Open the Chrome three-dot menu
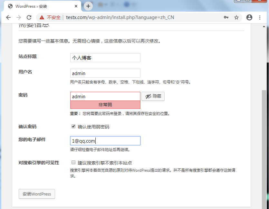269x209 pixels. (x=260, y=17)
